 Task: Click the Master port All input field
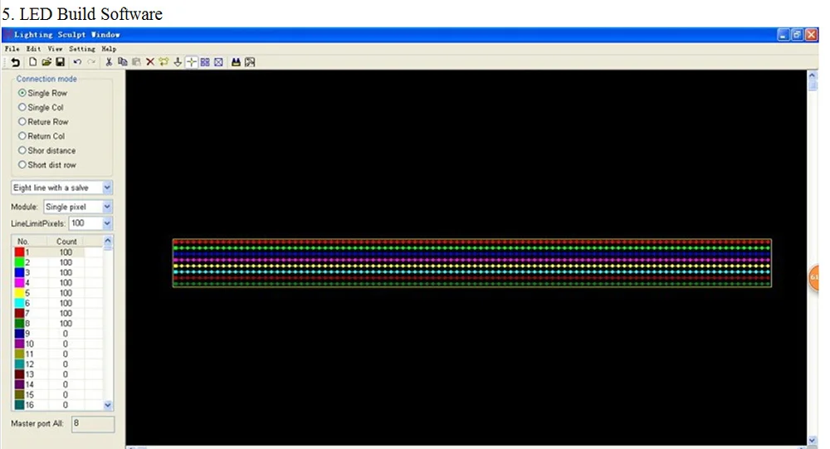pos(93,423)
